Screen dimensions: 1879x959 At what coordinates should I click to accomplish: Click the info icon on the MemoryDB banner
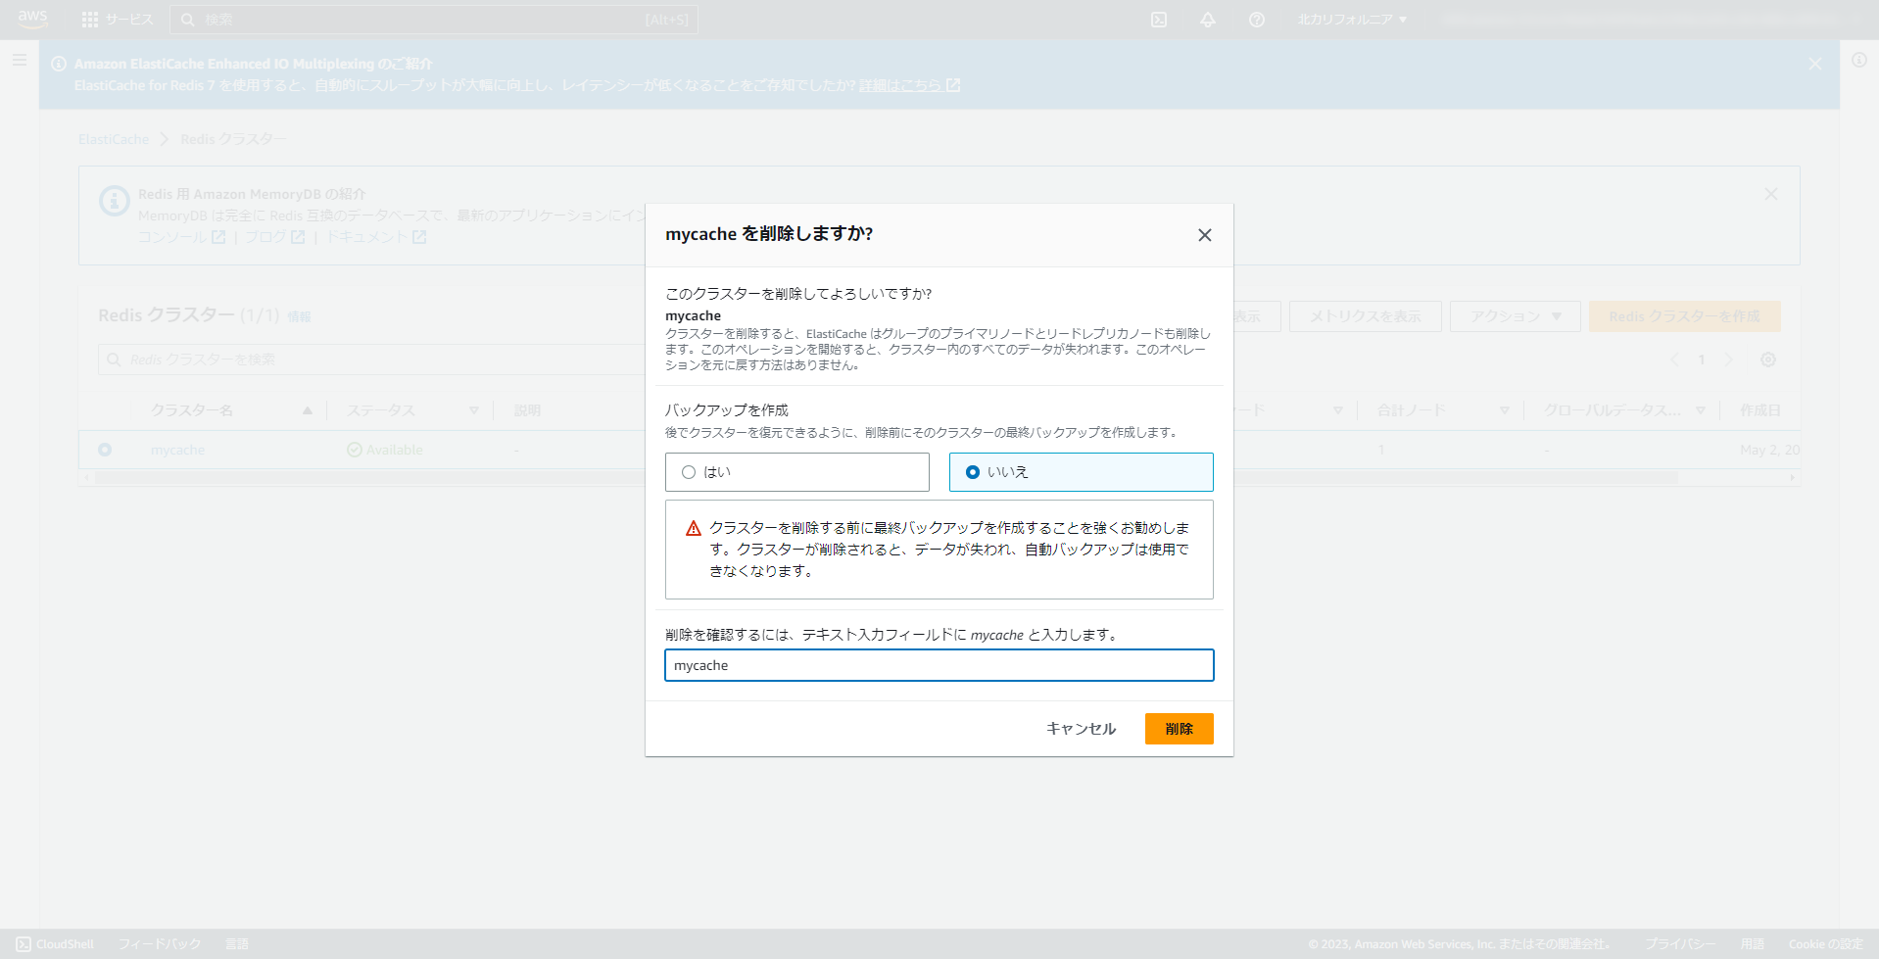tap(115, 201)
